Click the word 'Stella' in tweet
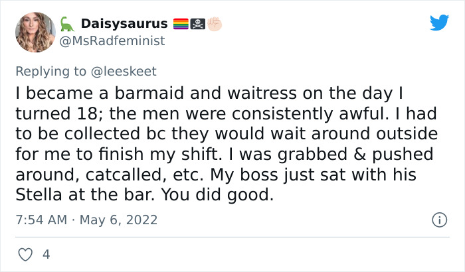The image size is (465, 272). pos(39,195)
